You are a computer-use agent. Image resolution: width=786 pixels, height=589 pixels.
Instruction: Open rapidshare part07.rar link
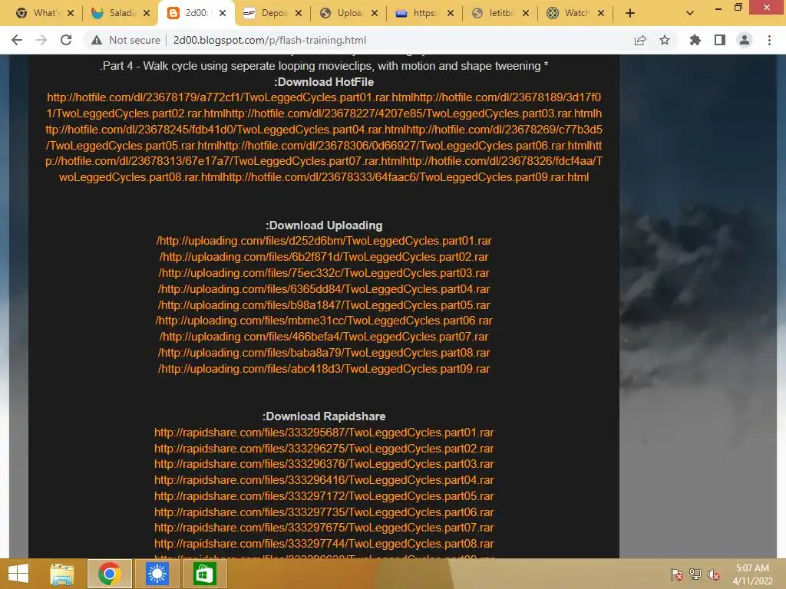(324, 528)
